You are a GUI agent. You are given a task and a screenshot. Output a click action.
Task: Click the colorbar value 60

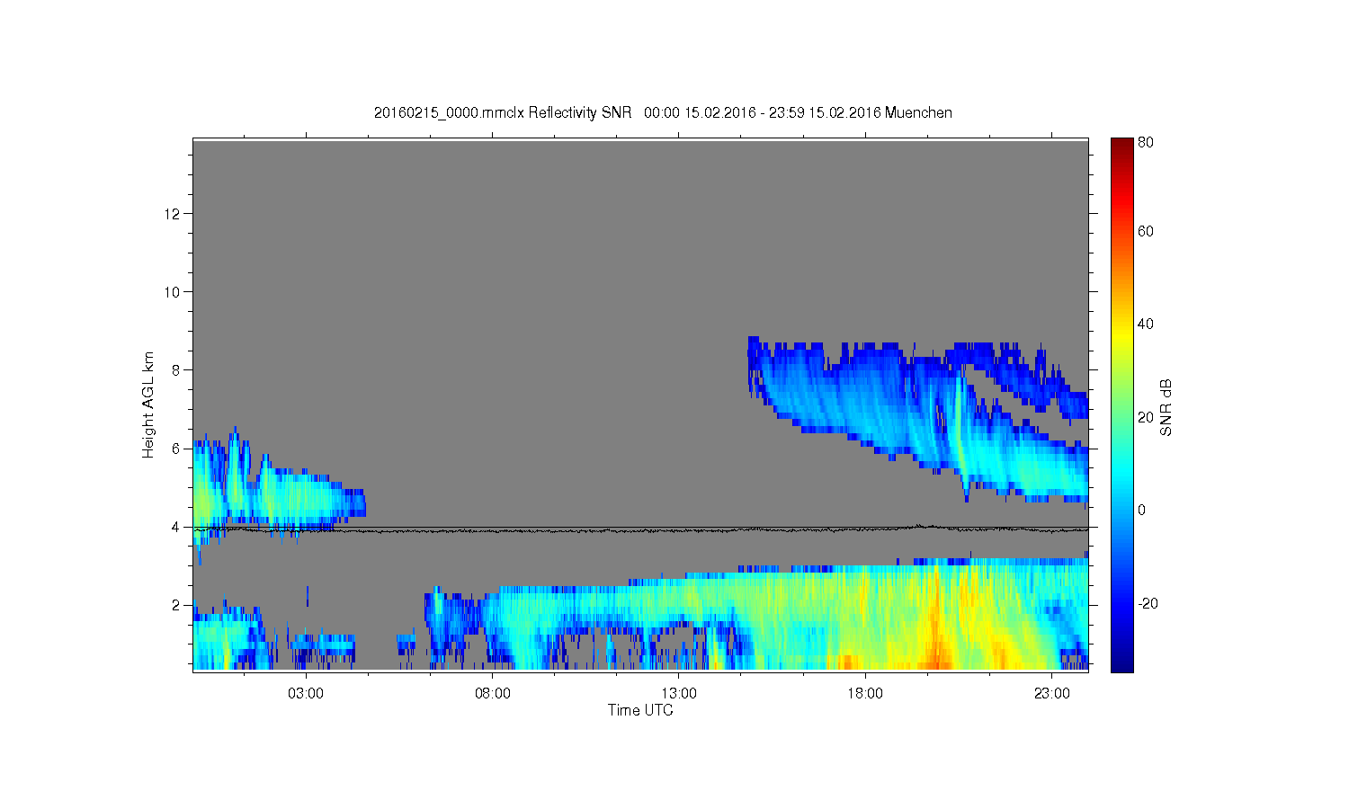pos(1146,231)
